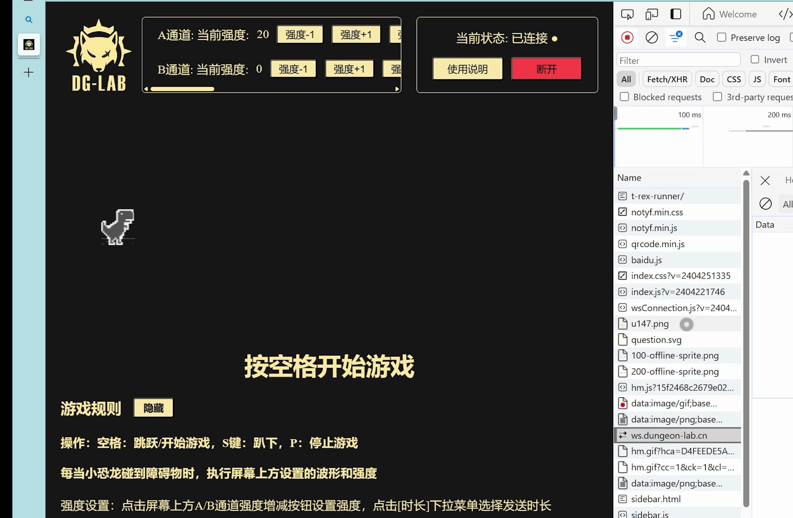Screen dimensions: 793x518
Task: Filter by JS requests
Action: click(x=757, y=79)
